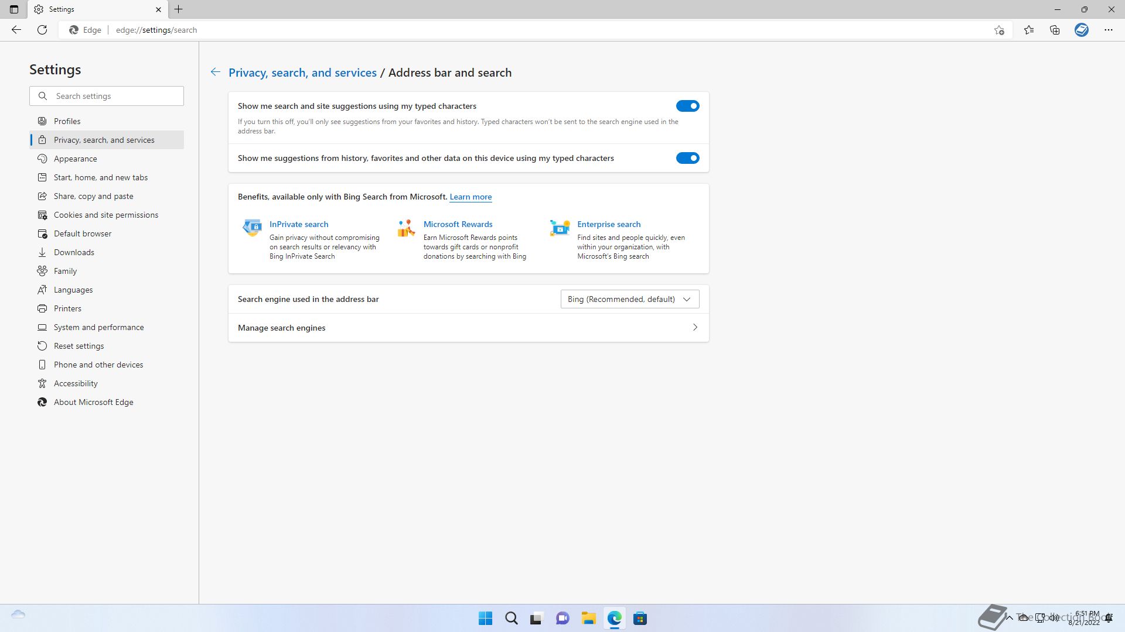The image size is (1125, 632).
Task: Open Enterprise search link
Action: [x=609, y=224]
